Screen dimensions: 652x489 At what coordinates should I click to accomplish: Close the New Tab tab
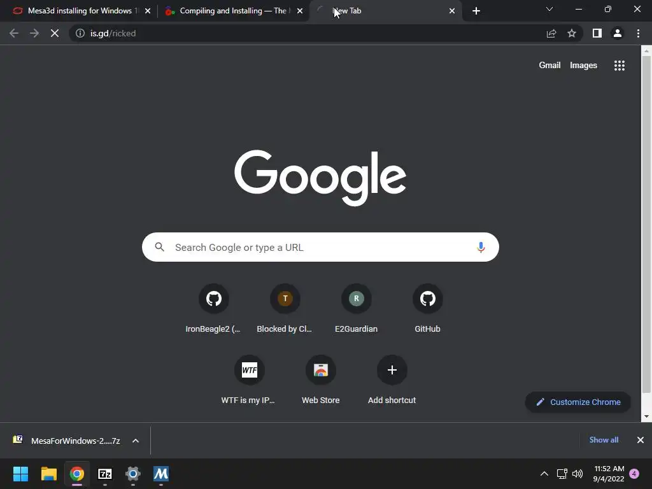[x=452, y=11]
